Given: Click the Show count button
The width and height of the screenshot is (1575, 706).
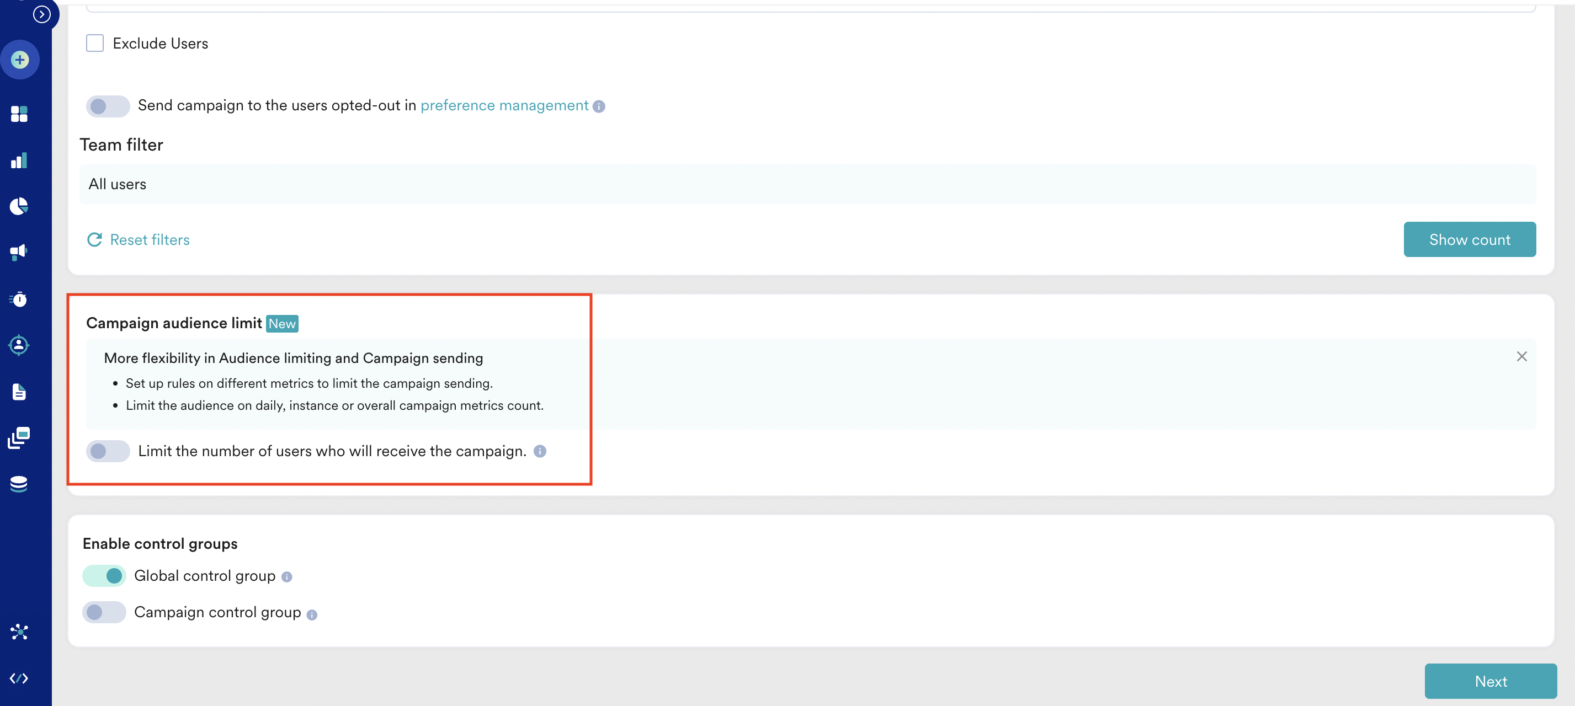Looking at the screenshot, I should click(1469, 239).
